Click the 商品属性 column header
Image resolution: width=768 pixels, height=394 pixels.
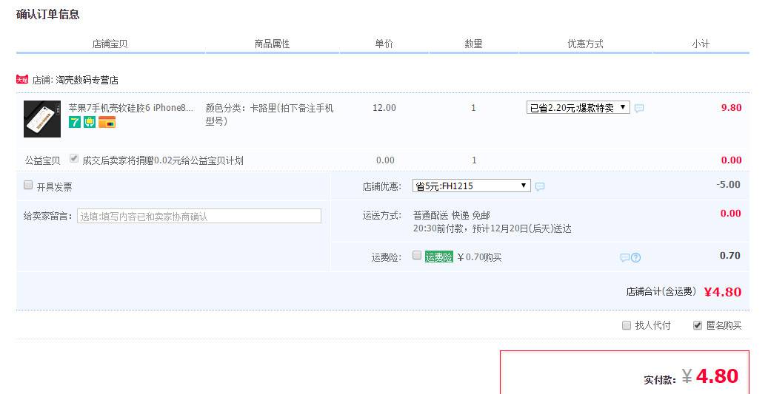(272, 44)
